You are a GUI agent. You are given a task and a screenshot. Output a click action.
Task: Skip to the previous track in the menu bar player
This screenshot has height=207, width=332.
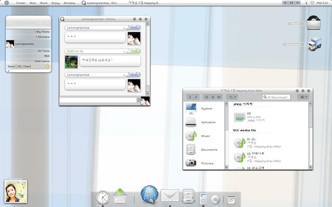pos(285,3)
